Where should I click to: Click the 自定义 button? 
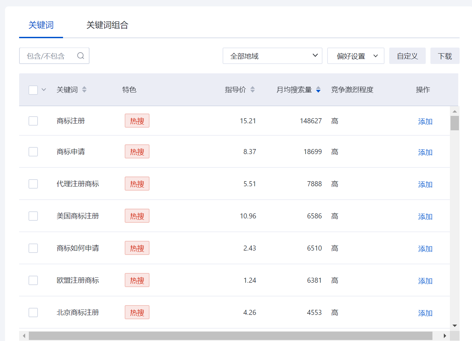[x=407, y=56]
